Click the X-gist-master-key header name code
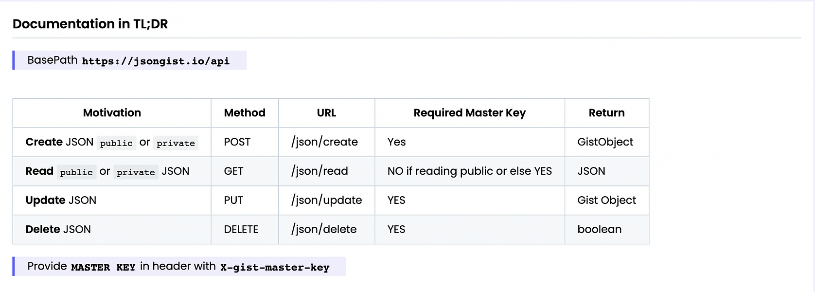The height and width of the screenshot is (292, 815). click(275, 267)
